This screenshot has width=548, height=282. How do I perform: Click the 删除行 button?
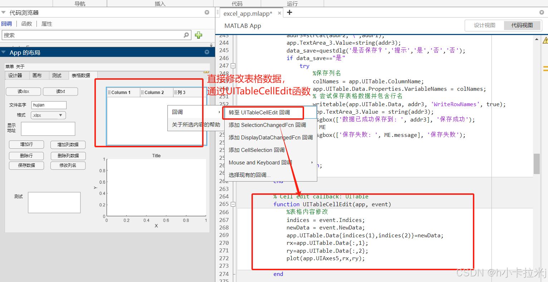pos(26,156)
